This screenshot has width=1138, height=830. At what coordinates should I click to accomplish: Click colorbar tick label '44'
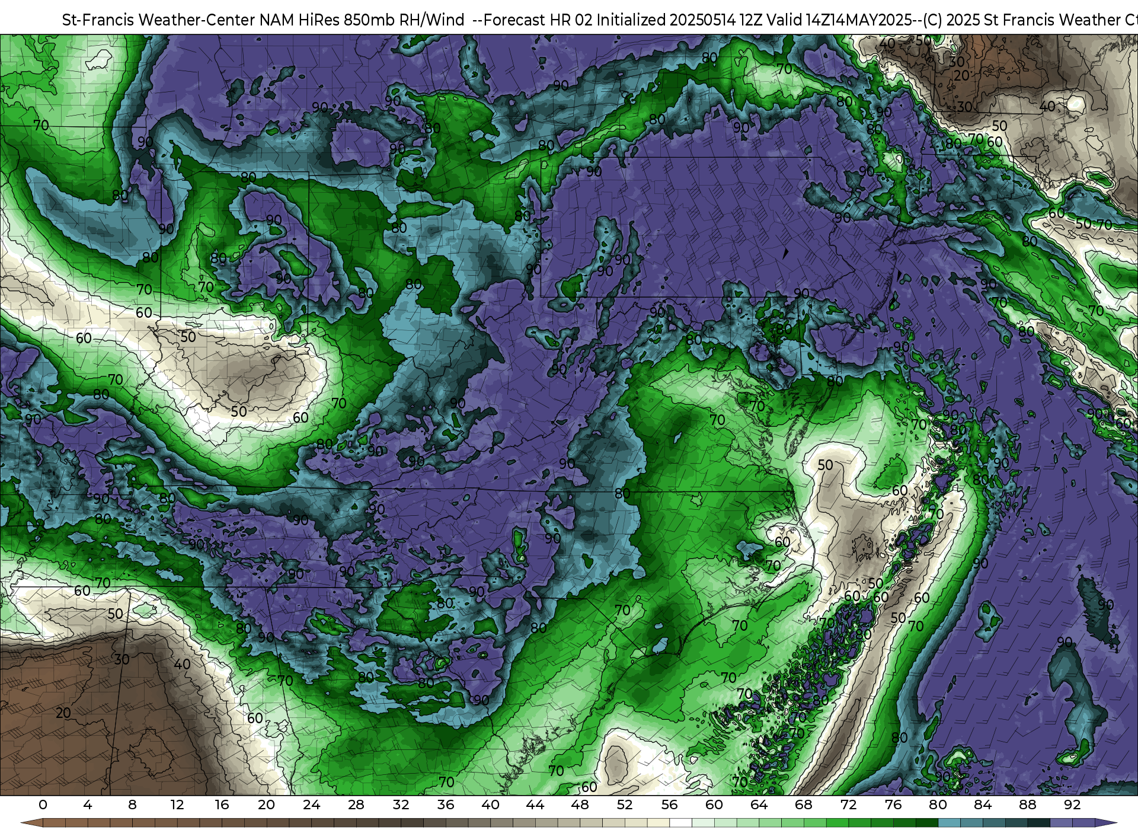point(535,805)
